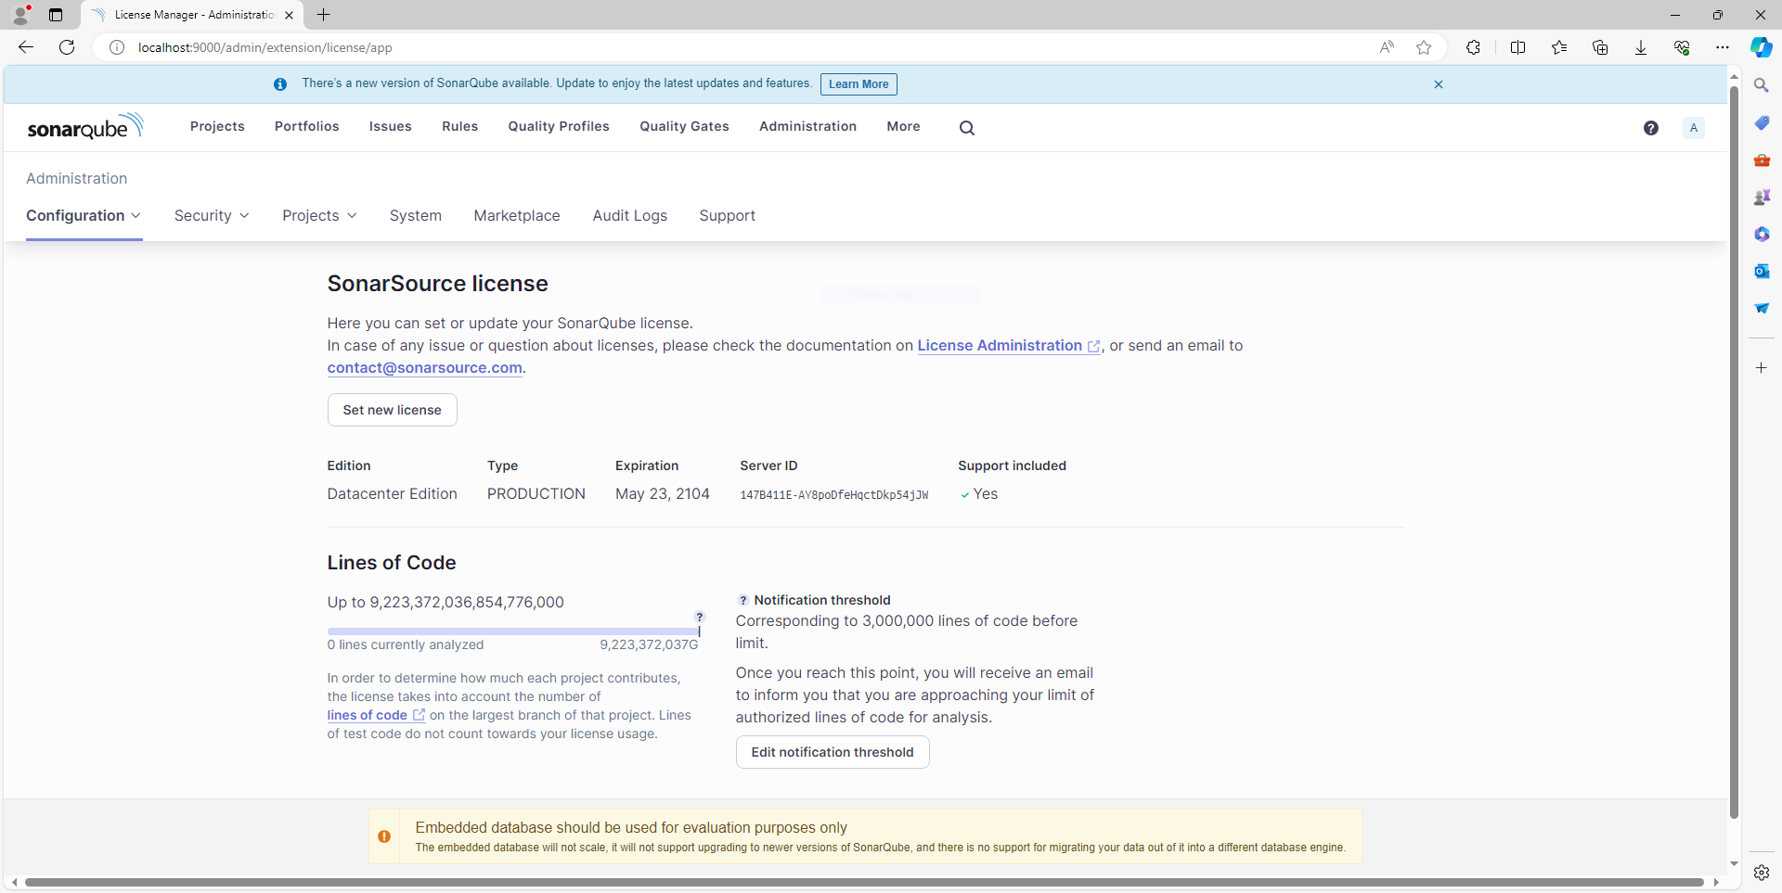Click the SonarQube logo
Viewport: 1782px width, 893px height.
[85, 127]
